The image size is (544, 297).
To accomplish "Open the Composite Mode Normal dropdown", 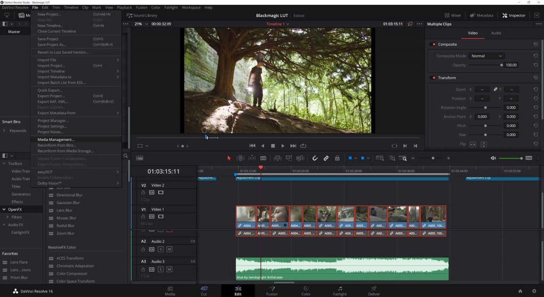I will click(487, 56).
